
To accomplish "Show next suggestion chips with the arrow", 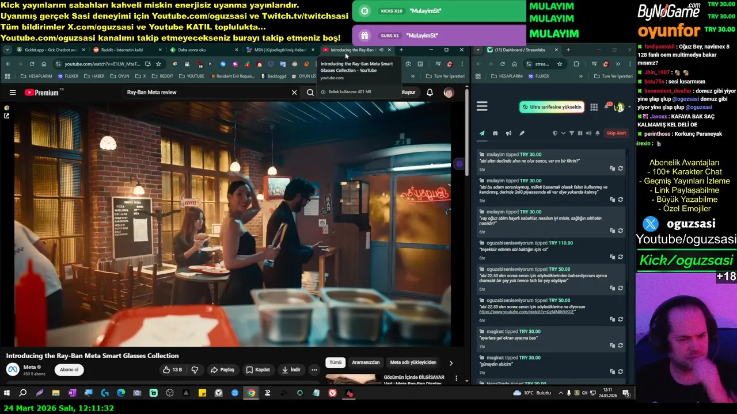I will 451,363.
